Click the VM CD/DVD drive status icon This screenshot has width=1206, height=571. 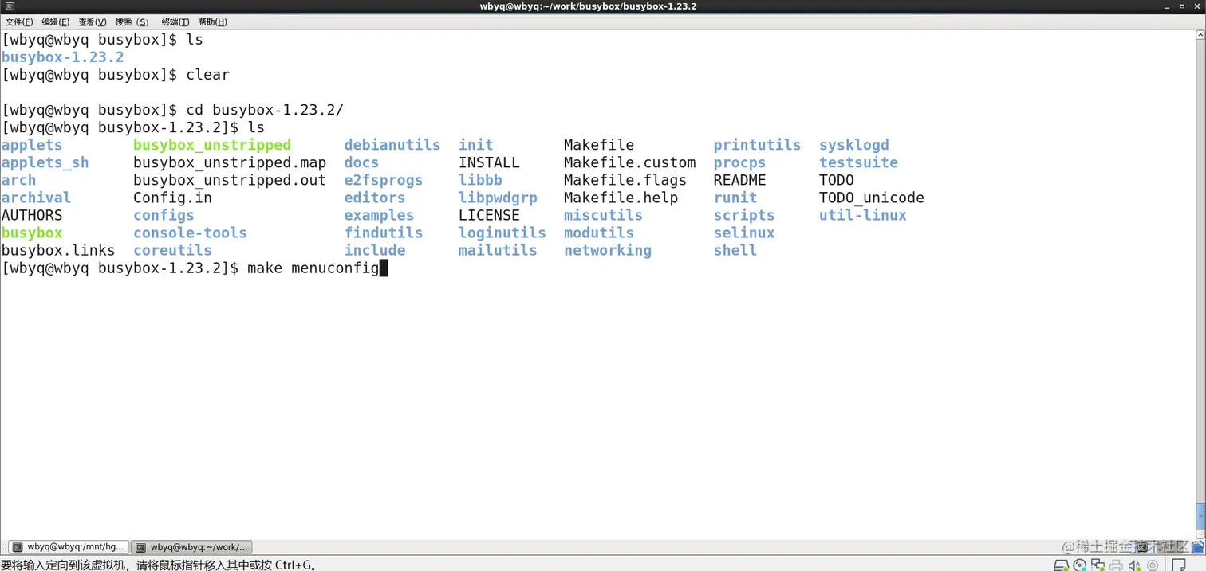pyautogui.click(x=1080, y=565)
